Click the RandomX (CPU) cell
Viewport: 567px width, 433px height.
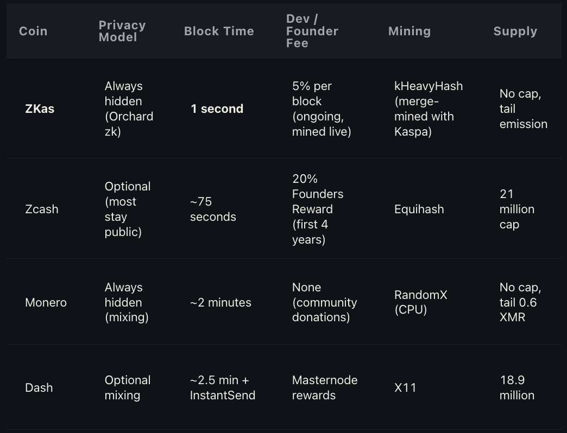pyautogui.click(x=420, y=302)
